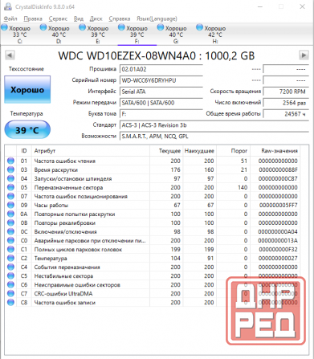Viewport: 314px width, 359px height.
Task: Select row Переназначенные сектора
Action: pos(153,187)
